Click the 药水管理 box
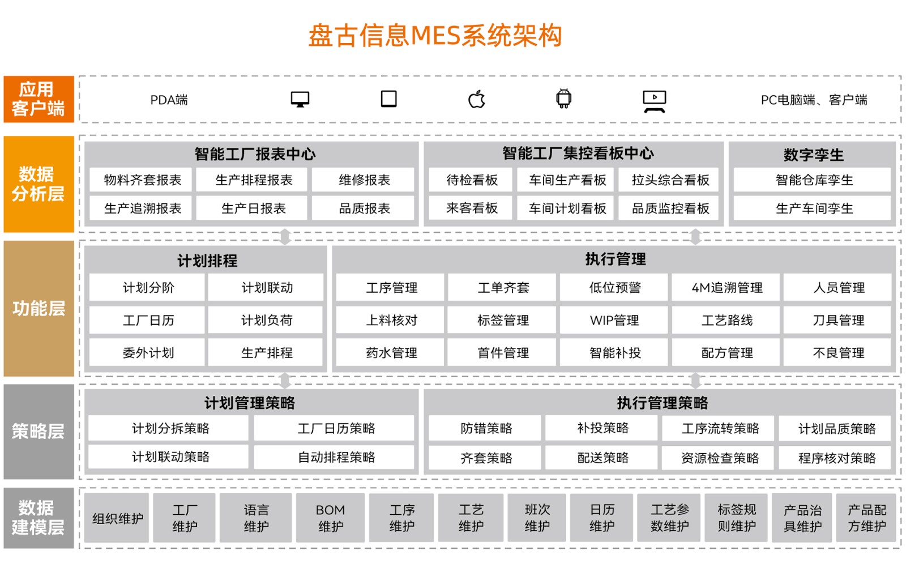 pos(391,353)
